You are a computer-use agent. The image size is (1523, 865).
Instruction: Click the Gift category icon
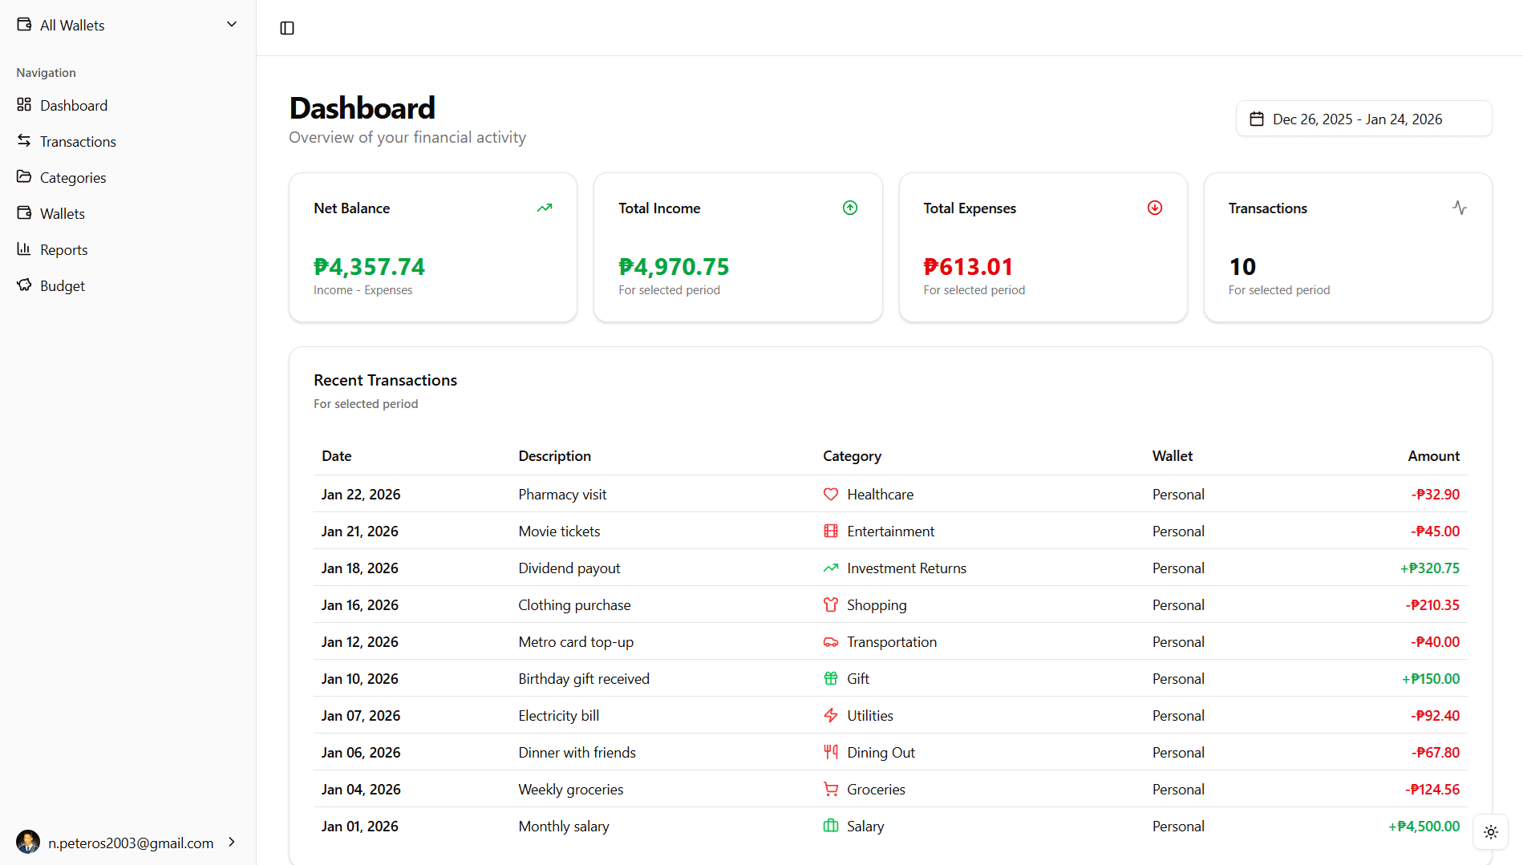[831, 678]
